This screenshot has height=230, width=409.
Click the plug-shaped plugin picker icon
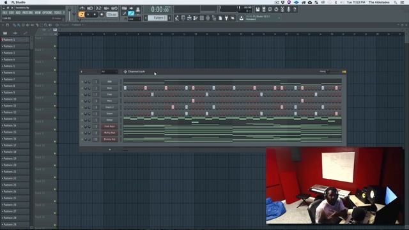pos(226,18)
